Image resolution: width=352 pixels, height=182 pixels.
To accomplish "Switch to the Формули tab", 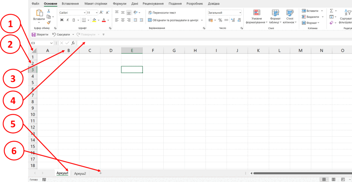I will pos(119,4).
